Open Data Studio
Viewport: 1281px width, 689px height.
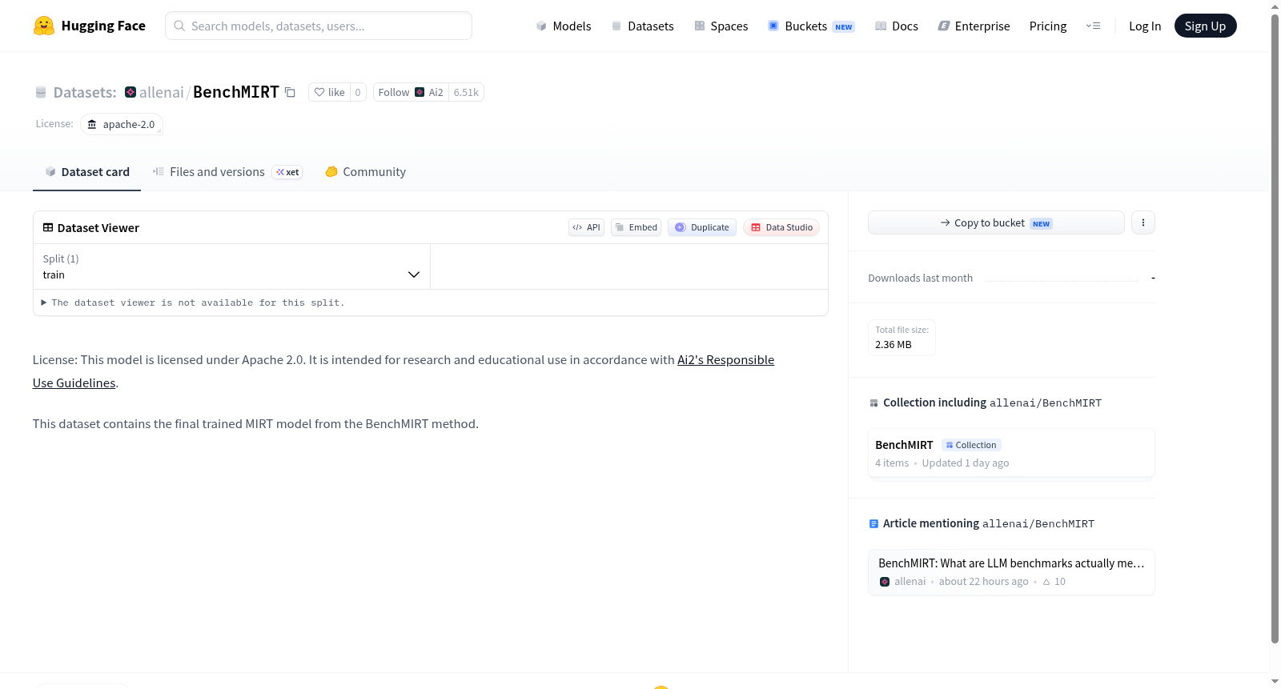(781, 227)
